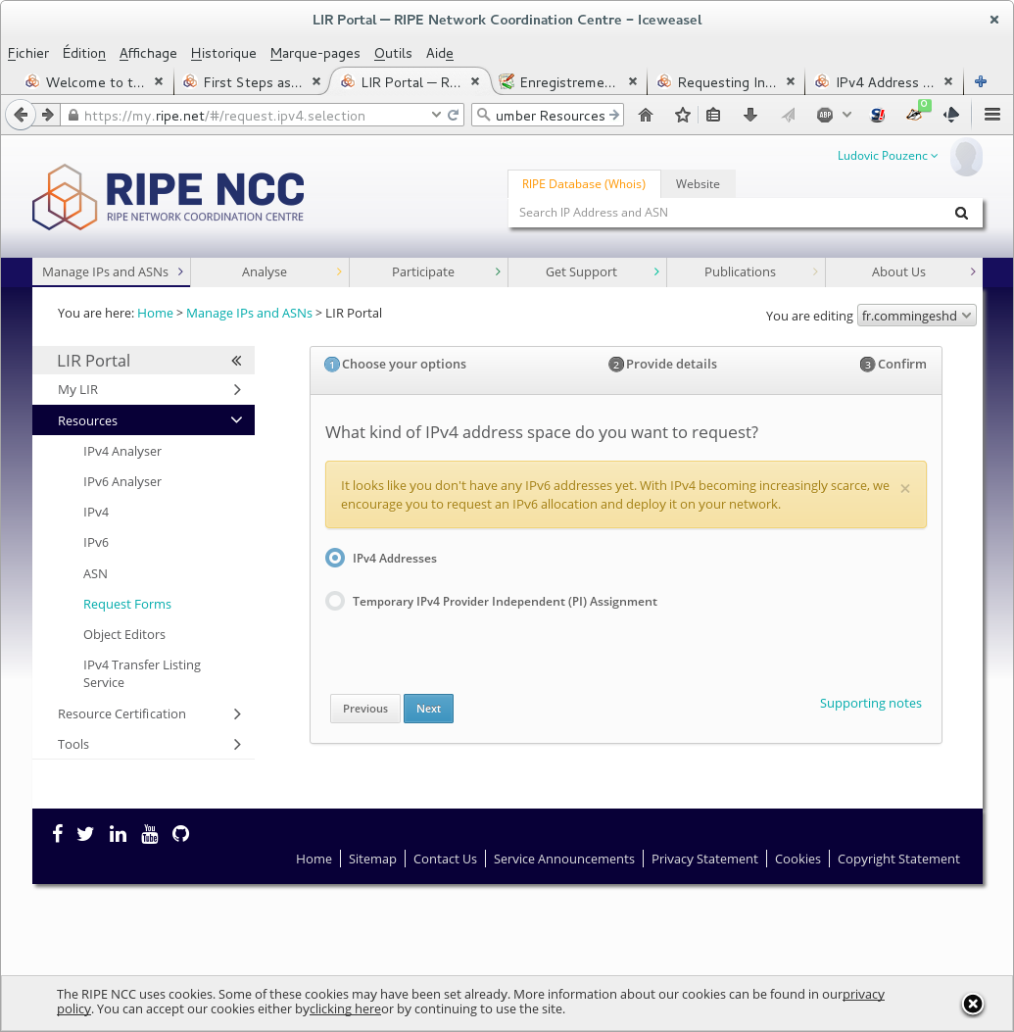Screen dimensions: 1014x1032
Task: Show bookmarks list icon in toolbar
Action: point(713,116)
